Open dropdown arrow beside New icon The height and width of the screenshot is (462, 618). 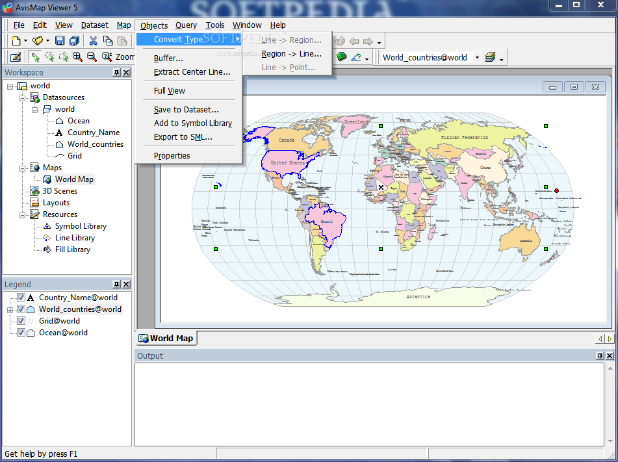pyautogui.click(x=25, y=41)
